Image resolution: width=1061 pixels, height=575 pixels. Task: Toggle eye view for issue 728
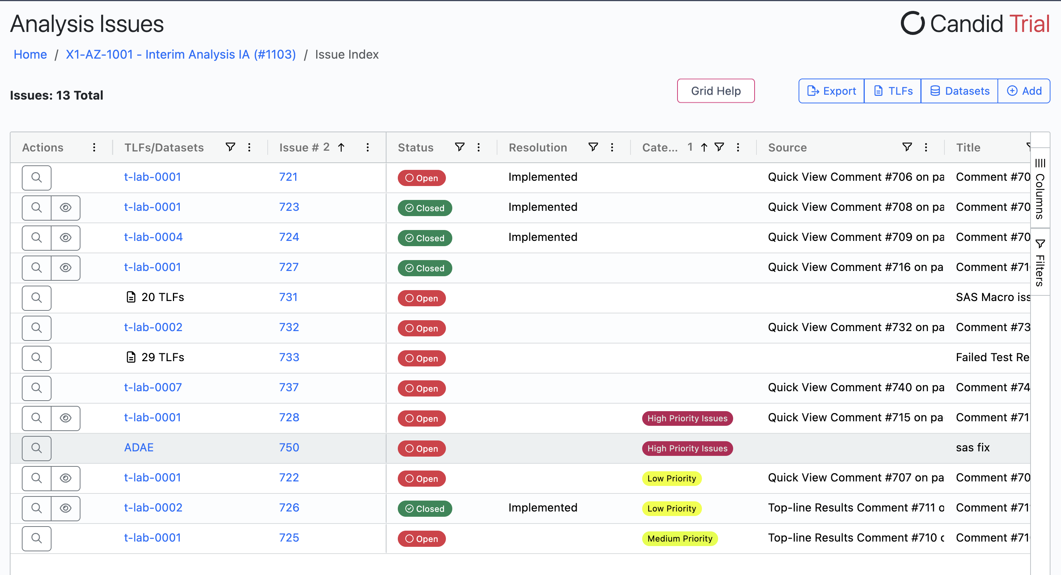click(x=65, y=418)
